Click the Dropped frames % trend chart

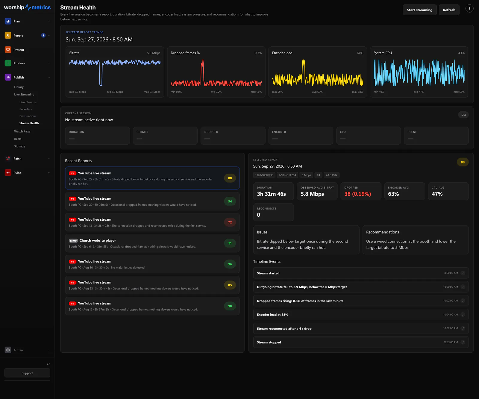tap(216, 72)
